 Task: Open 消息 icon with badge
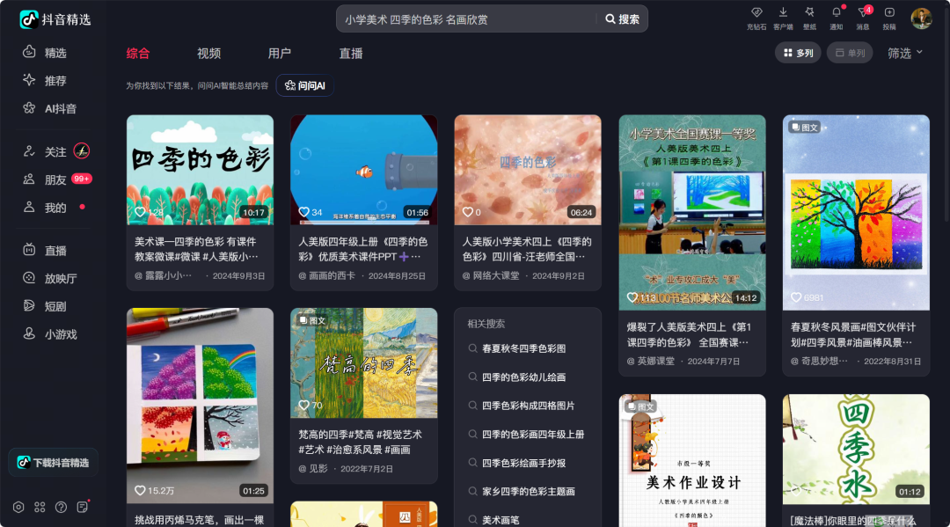(863, 12)
